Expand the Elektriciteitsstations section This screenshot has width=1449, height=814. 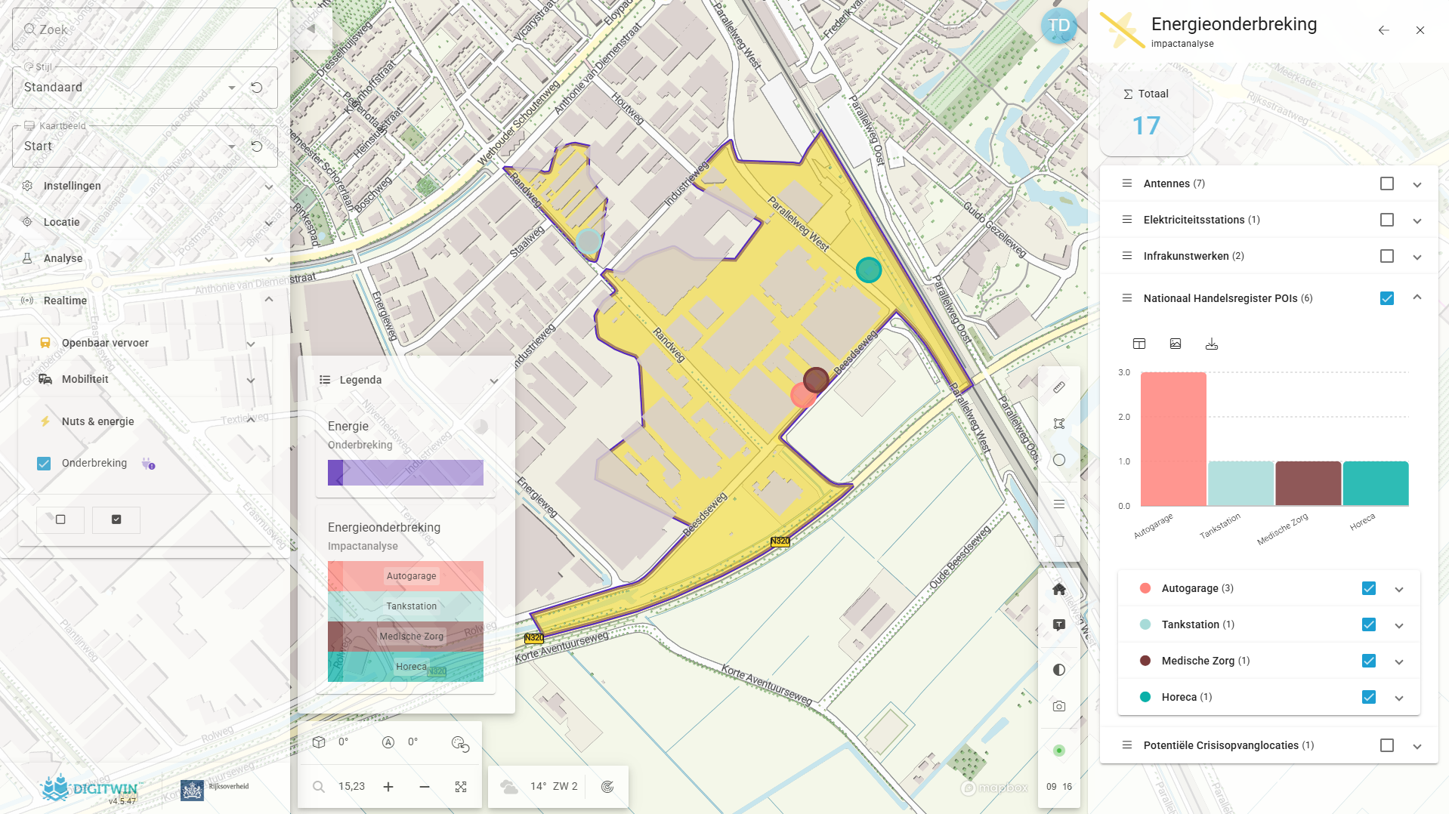1417,220
